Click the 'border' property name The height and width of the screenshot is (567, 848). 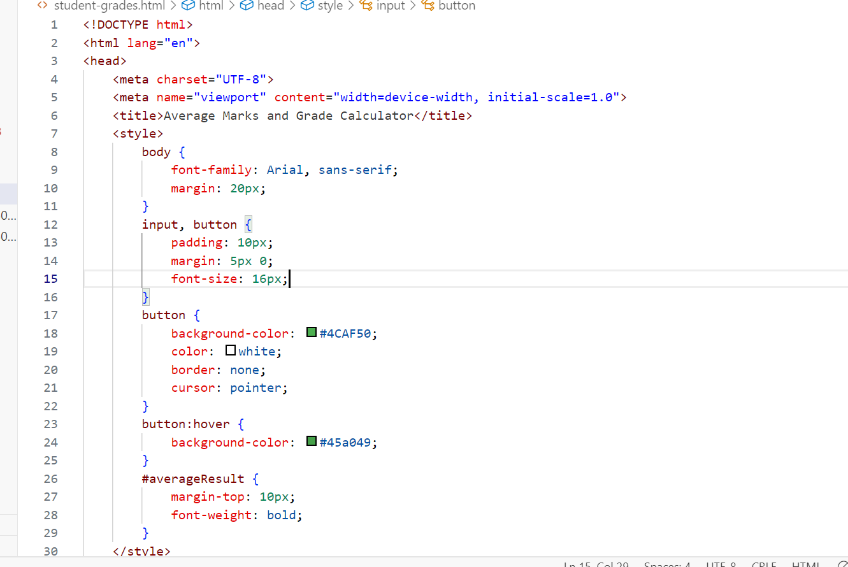(193, 370)
